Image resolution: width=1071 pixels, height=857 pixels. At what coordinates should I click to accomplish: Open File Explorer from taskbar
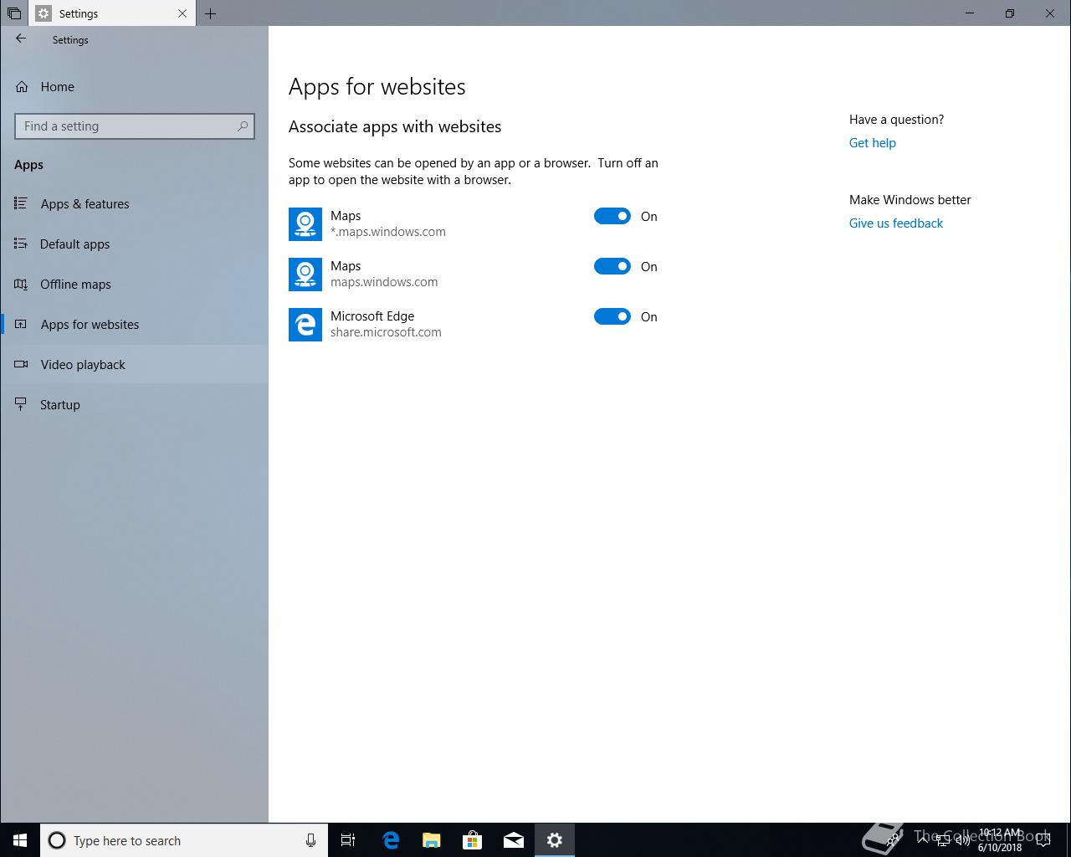coord(431,840)
